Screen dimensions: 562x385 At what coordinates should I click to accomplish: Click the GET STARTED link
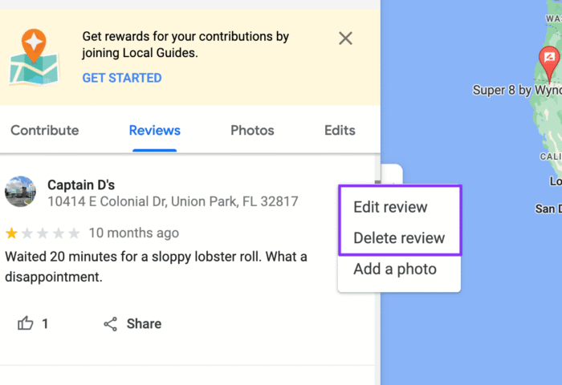tap(122, 78)
